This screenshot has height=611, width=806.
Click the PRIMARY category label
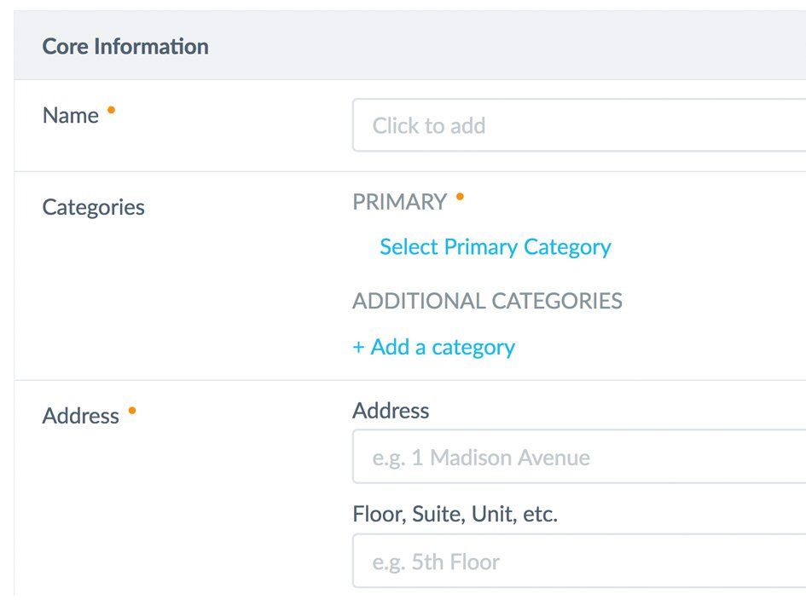click(x=400, y=202)
